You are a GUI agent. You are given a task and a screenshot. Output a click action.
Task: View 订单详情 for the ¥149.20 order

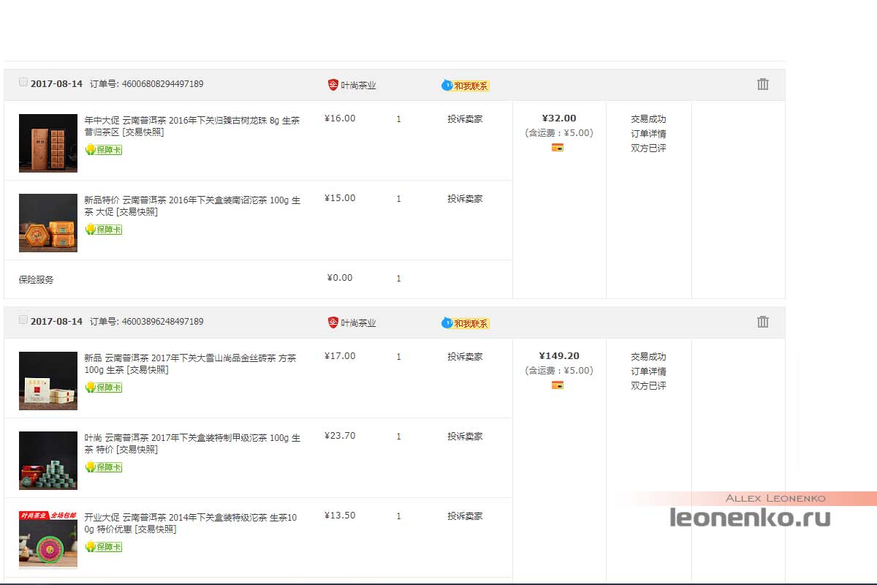648,371
